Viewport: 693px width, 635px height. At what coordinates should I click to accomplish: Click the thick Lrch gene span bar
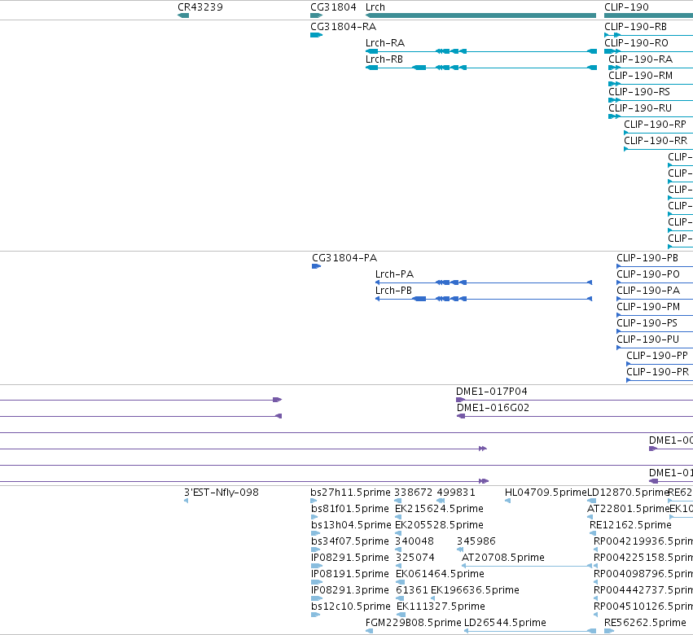tap(480, 15)
